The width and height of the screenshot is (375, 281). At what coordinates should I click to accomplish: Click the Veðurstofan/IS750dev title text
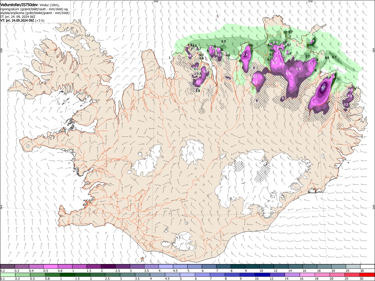(19, 5)
